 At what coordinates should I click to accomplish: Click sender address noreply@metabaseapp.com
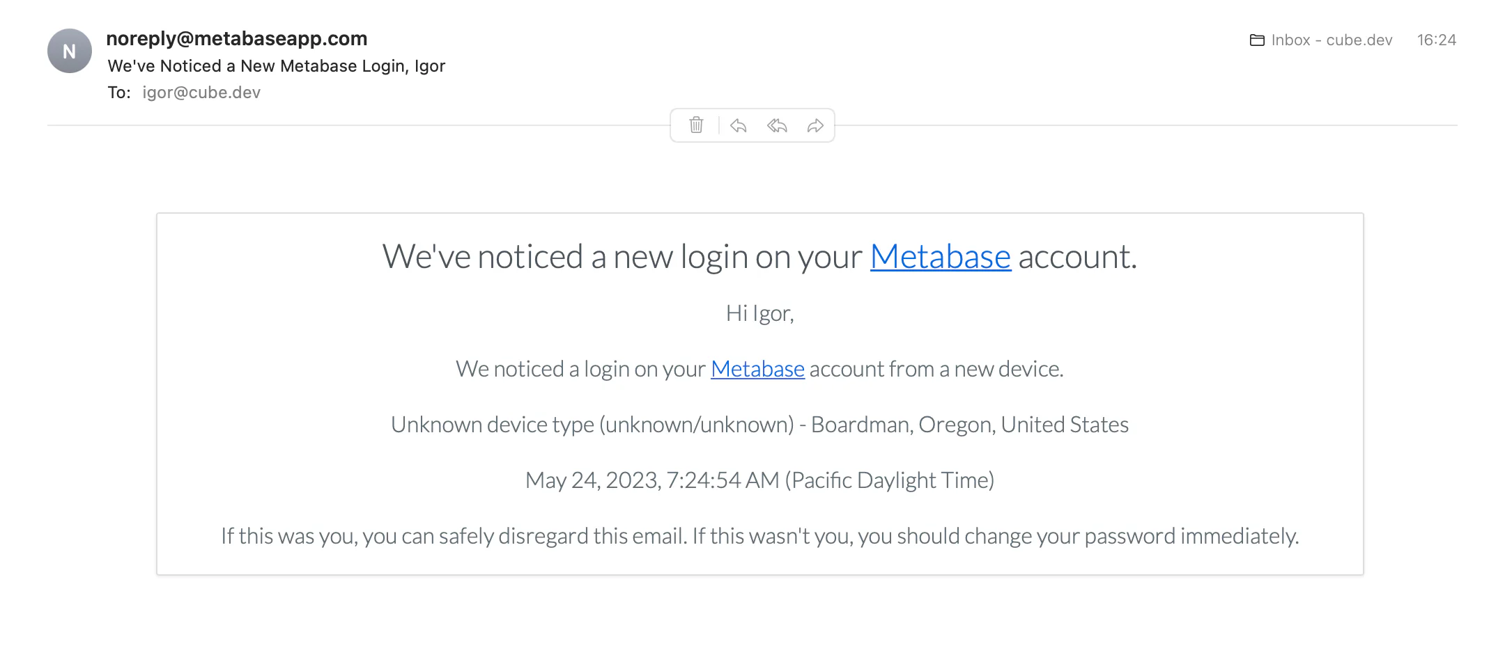[x=236, y=38]
